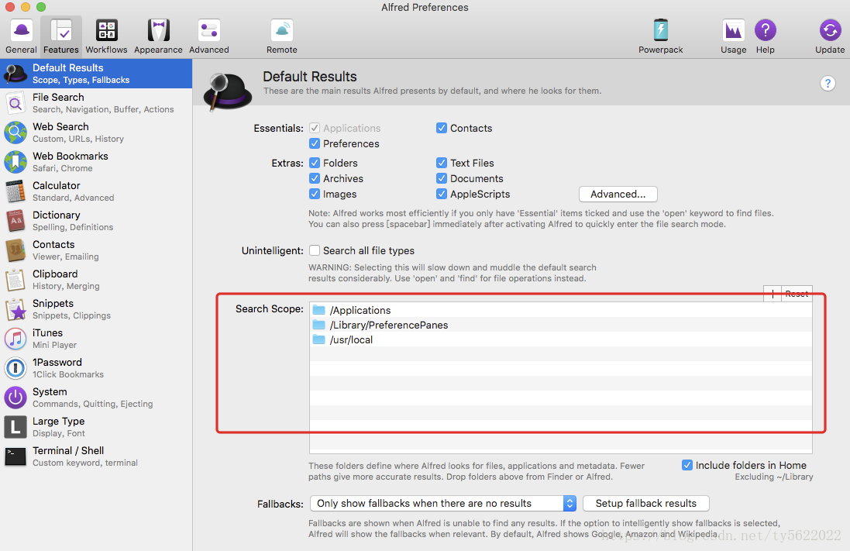The image size is (850, 551).
Task: Open Dictionary feature settings
Action: click(x=96, y=221)
